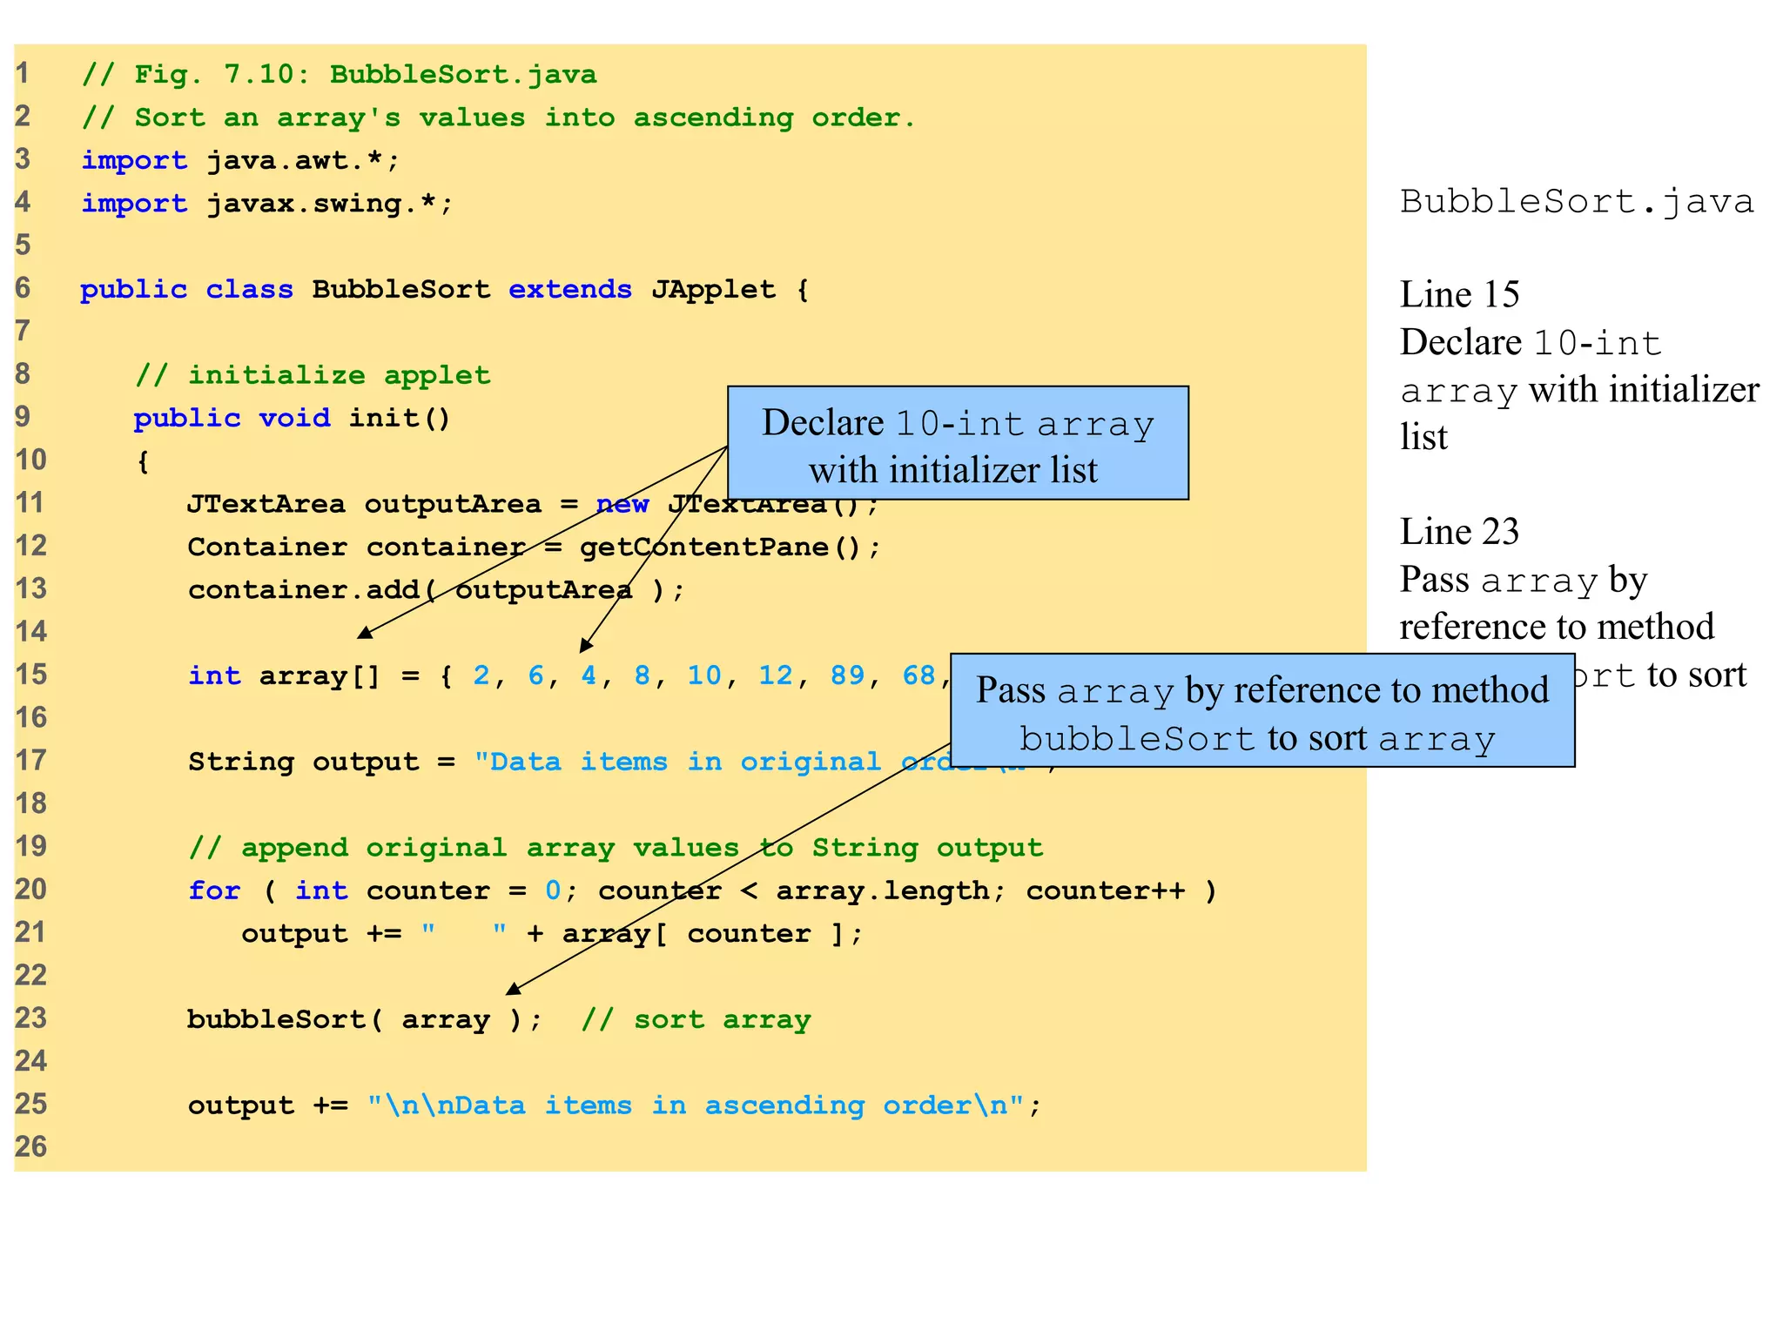Click "counter < array.length;" in the for loop
The image size is (1783, 1337).
802,890
